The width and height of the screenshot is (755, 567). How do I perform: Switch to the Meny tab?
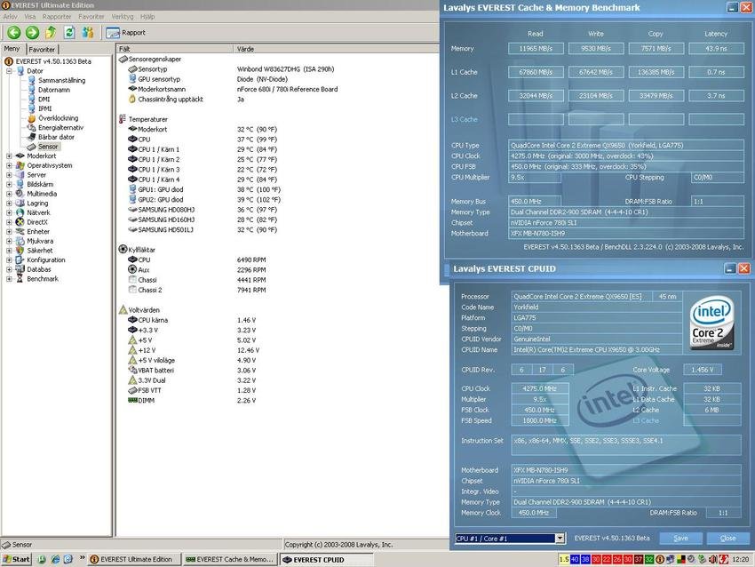12,49
